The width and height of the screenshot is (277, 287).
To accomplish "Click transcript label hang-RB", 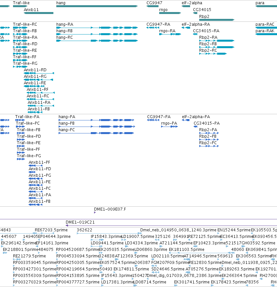I will click(64, 31).
